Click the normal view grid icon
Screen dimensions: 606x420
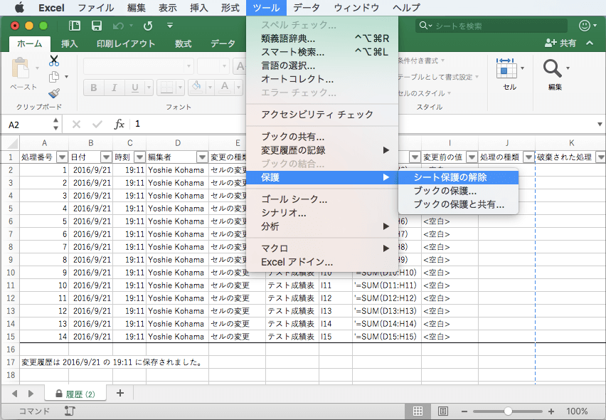pyautogui.click(x=418, y=411)
